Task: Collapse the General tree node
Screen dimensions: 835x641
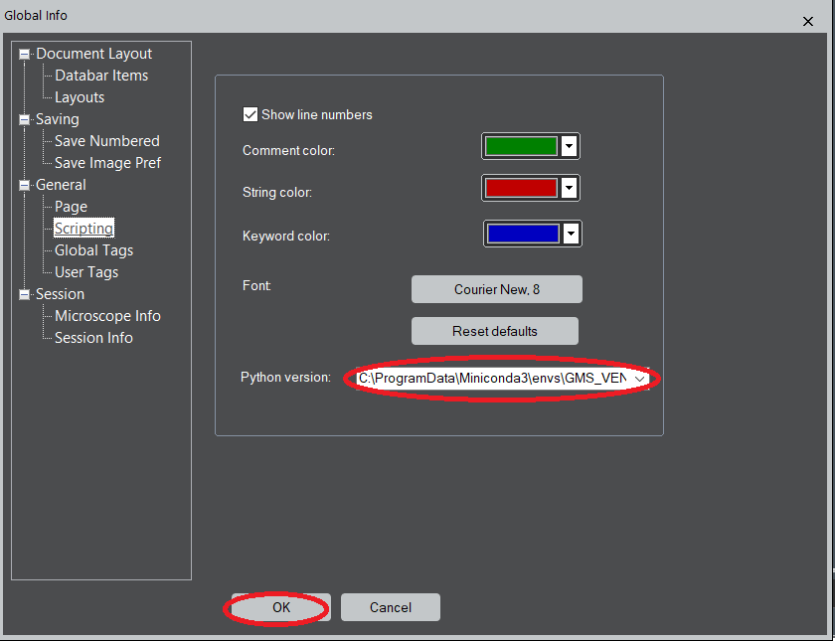Action: (x=25, y=186)
